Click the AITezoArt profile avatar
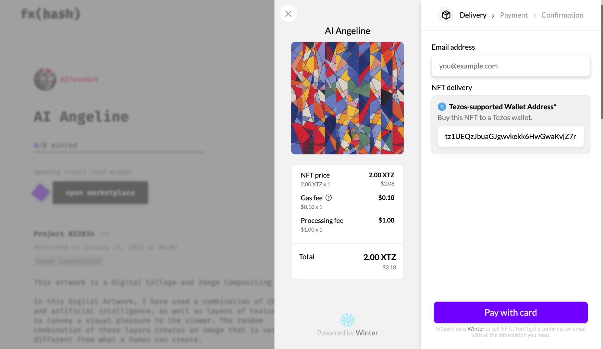Viewport: 603px width, 349px height. coord(45,79)
